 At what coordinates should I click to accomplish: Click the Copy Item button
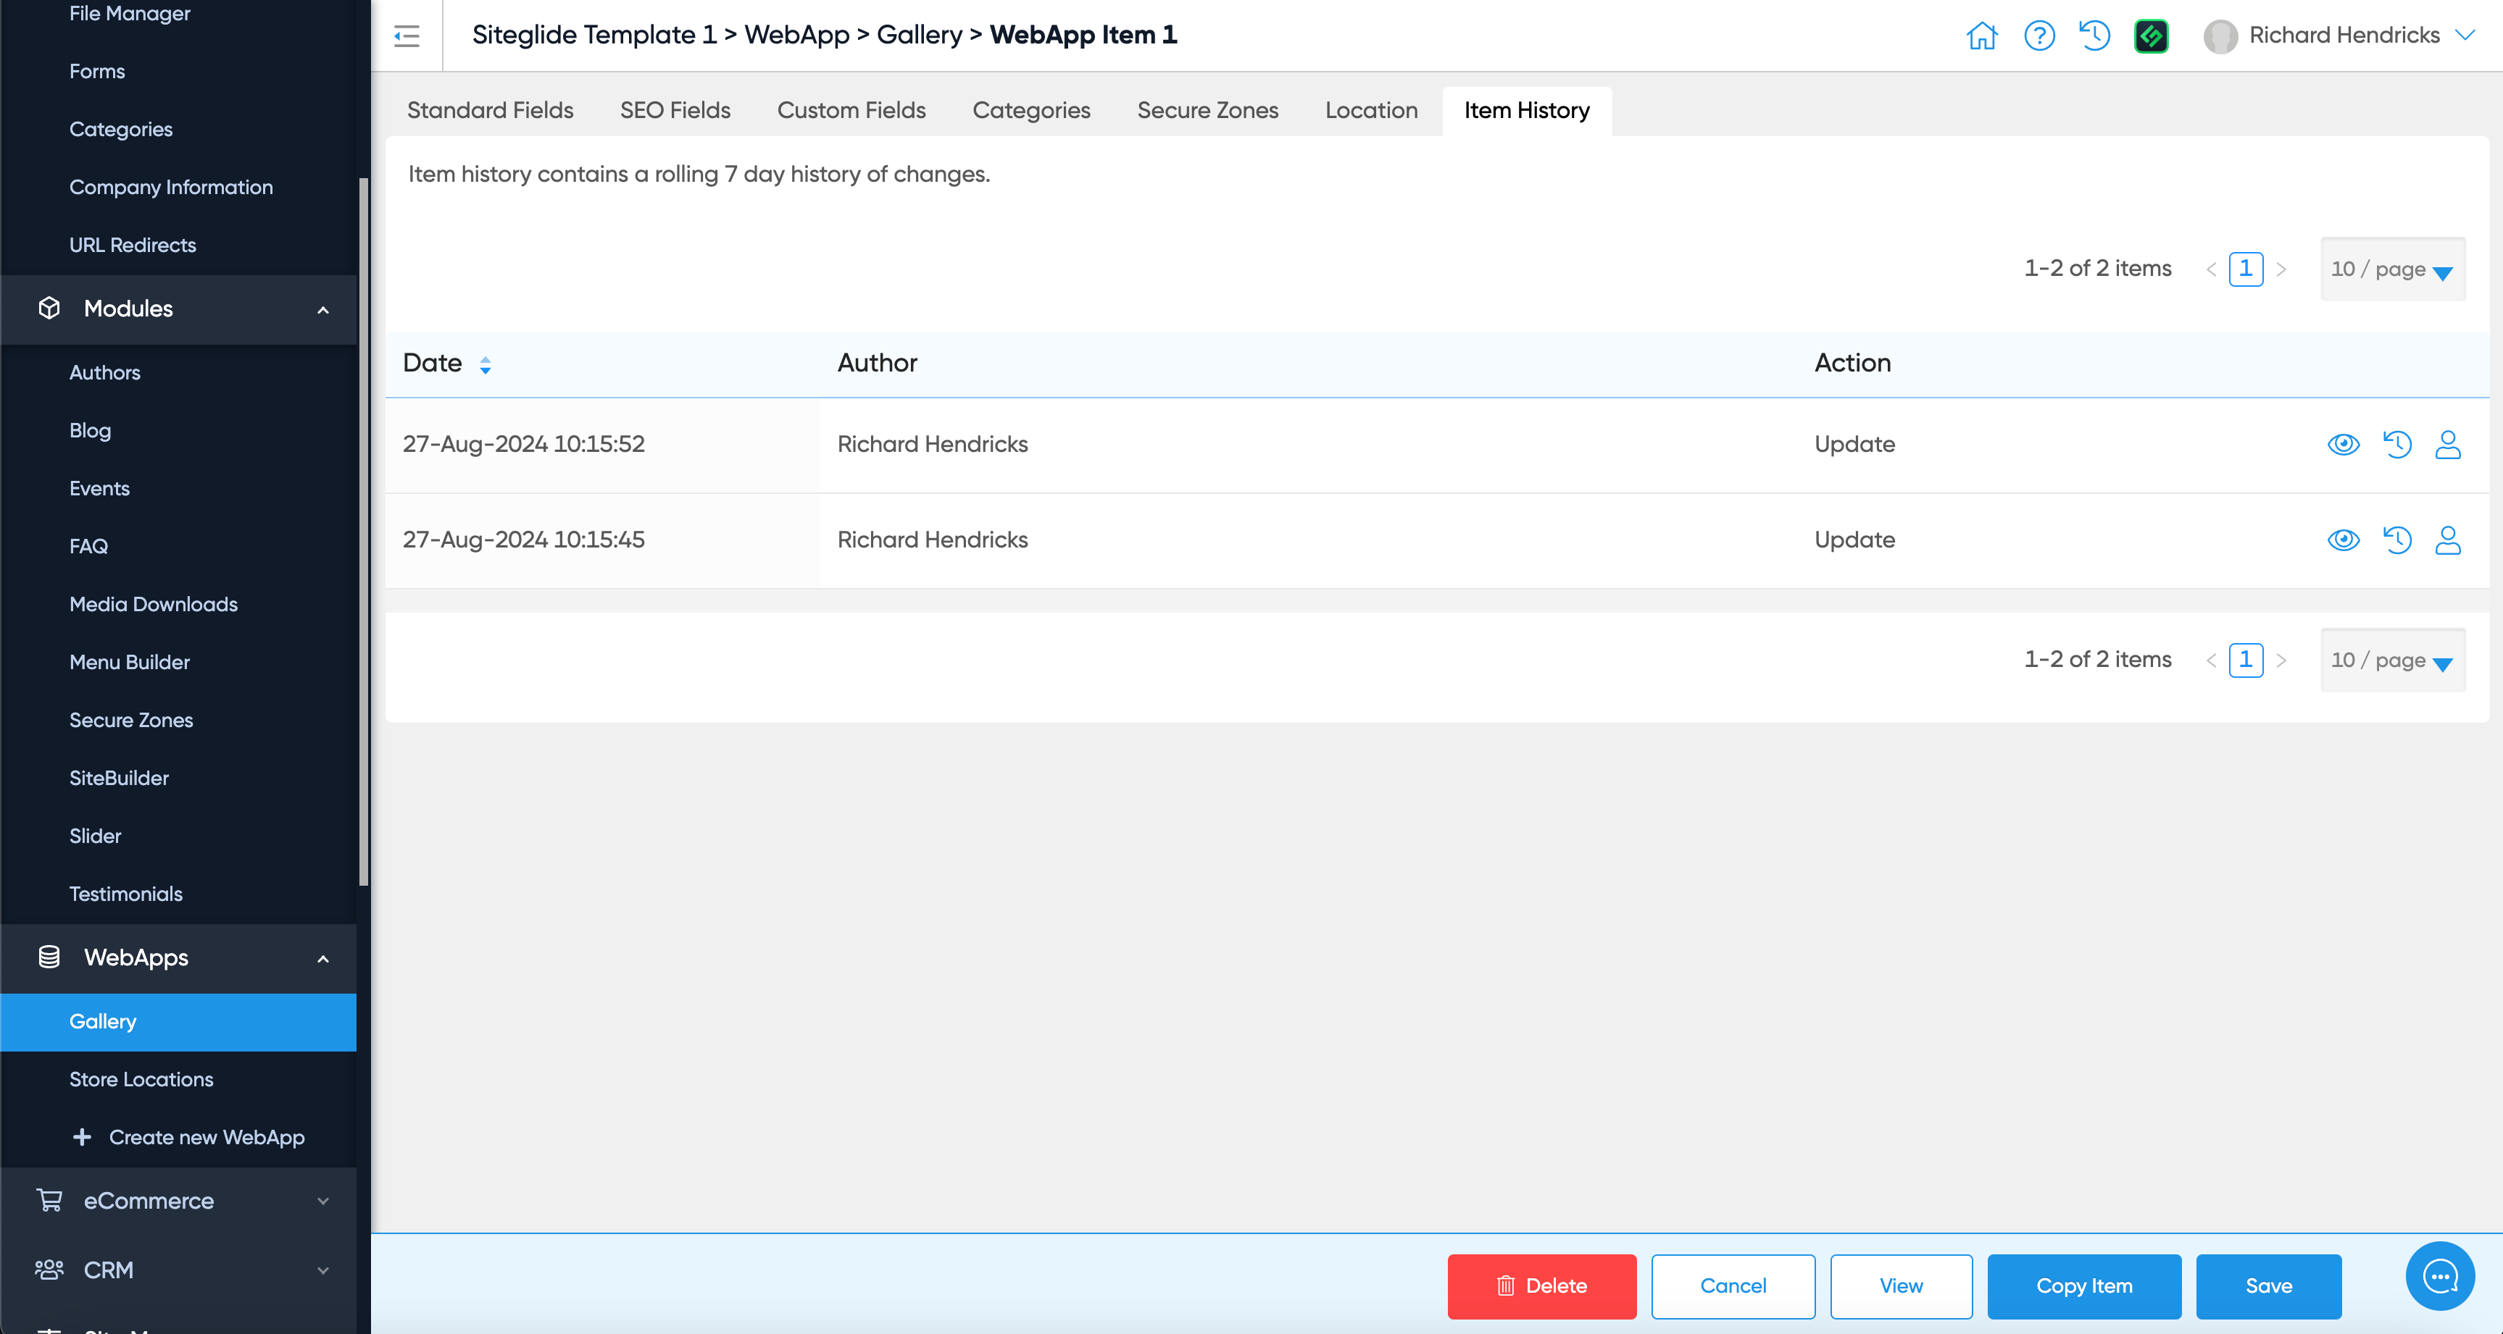(x=2083, y=1285)
